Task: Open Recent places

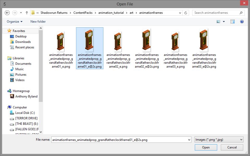Action: click(x=24, y=47)
